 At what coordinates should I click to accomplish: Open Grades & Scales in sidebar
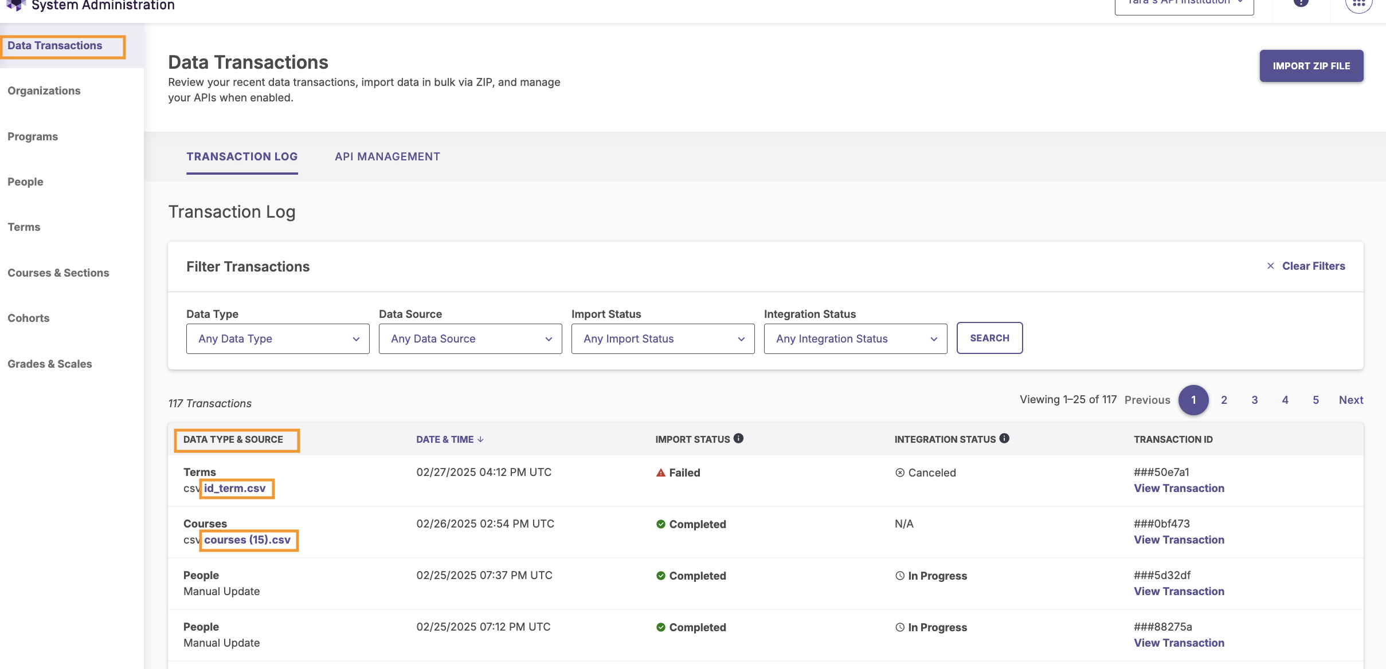pyautogui.click(x=50, y=364)
